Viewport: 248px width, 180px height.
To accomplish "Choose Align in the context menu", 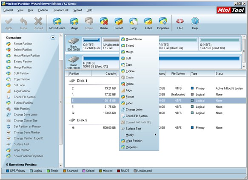I will coord(139,90).
